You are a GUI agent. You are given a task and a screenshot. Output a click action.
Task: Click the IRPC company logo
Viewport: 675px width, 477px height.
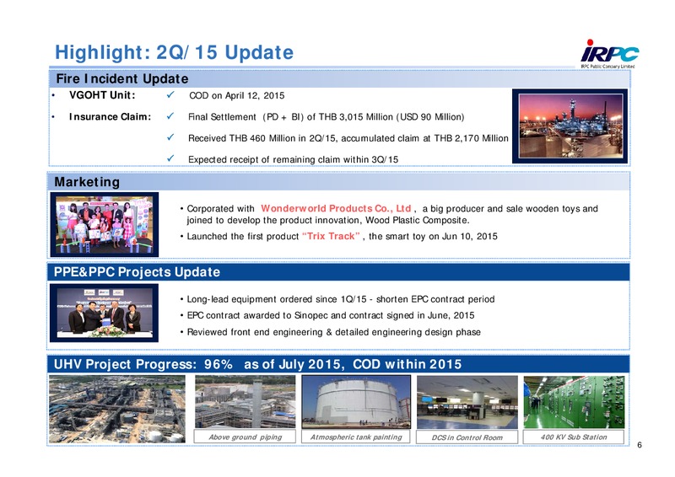608,54
